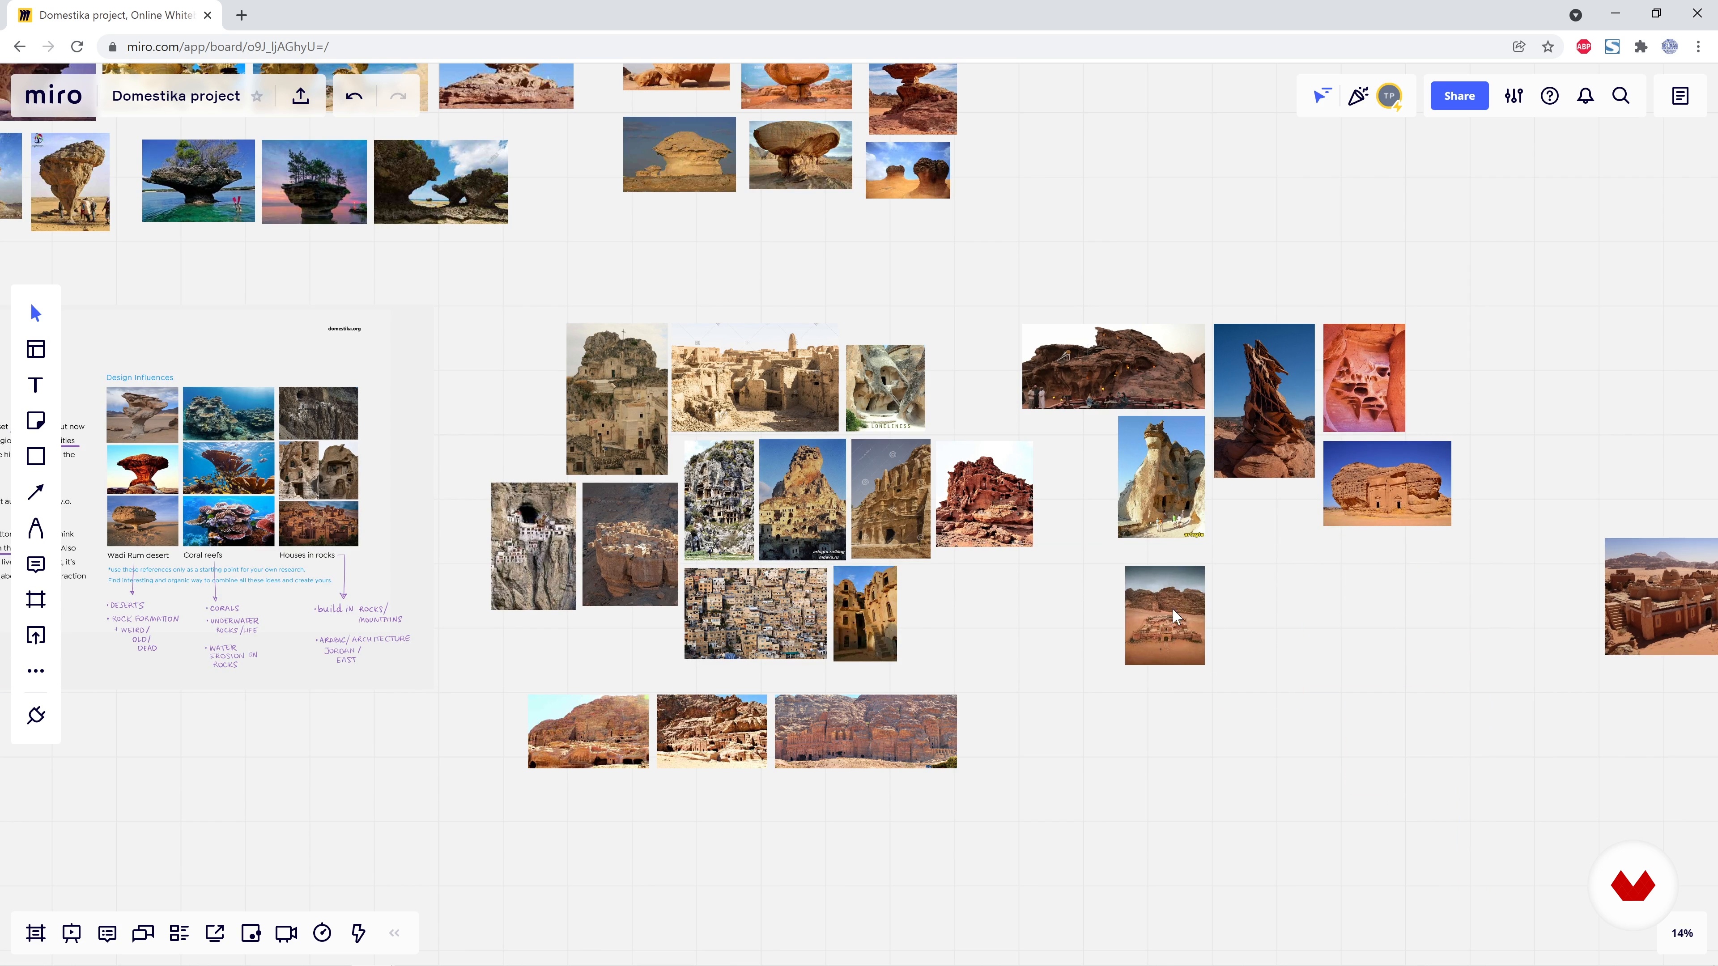The image size is (1718, 966).
Task: Open the Activity lightning icon in the bottom bar
Action: pos(358,933)
